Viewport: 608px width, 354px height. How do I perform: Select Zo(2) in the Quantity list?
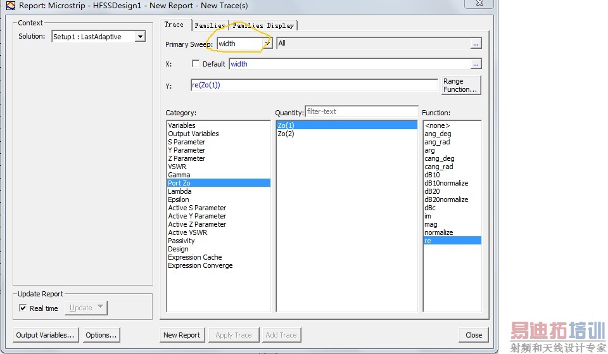[286, 134]
